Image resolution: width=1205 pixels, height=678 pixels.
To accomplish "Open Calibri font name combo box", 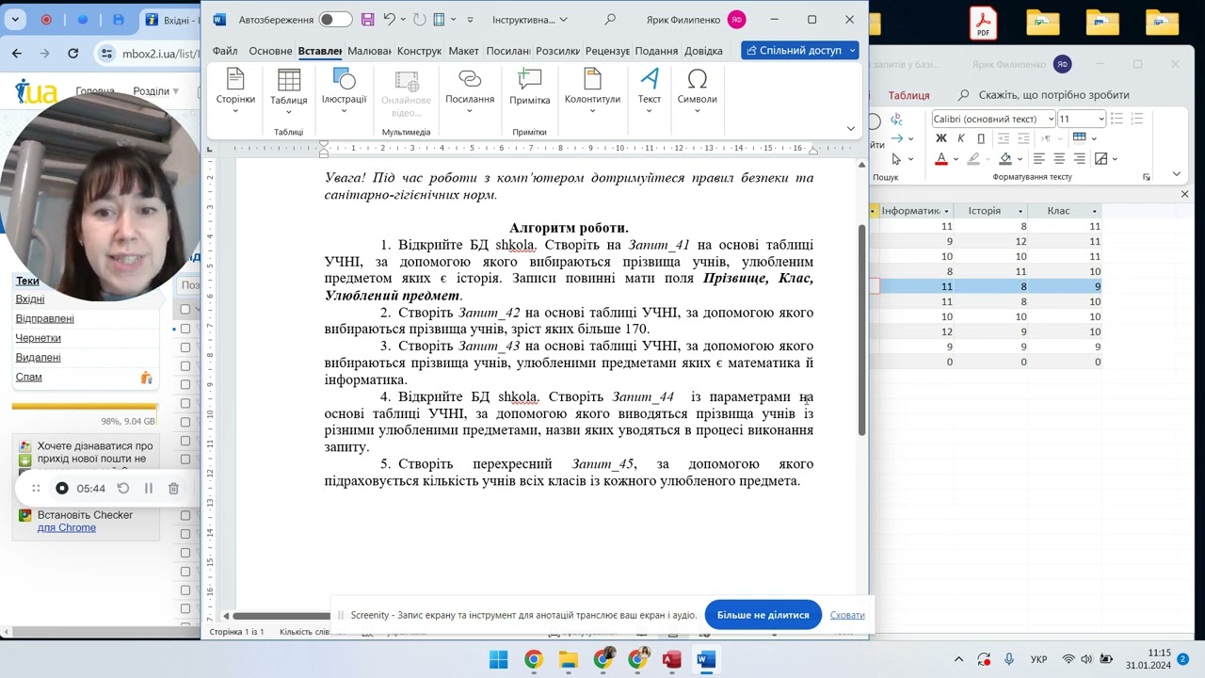I will click(993, 119).
